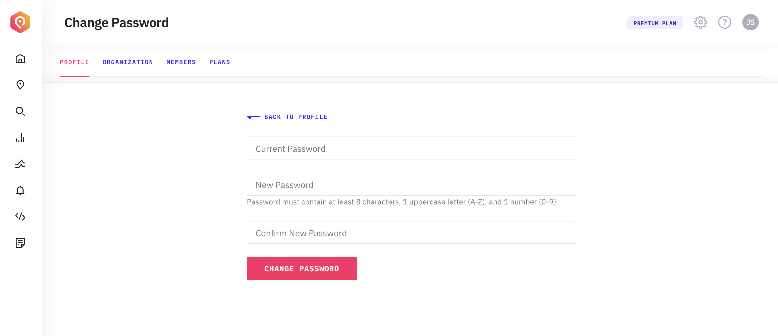This screenshot has width=778, height=336.
Task: Switch to the Plans tab
Action: point(220,62)
